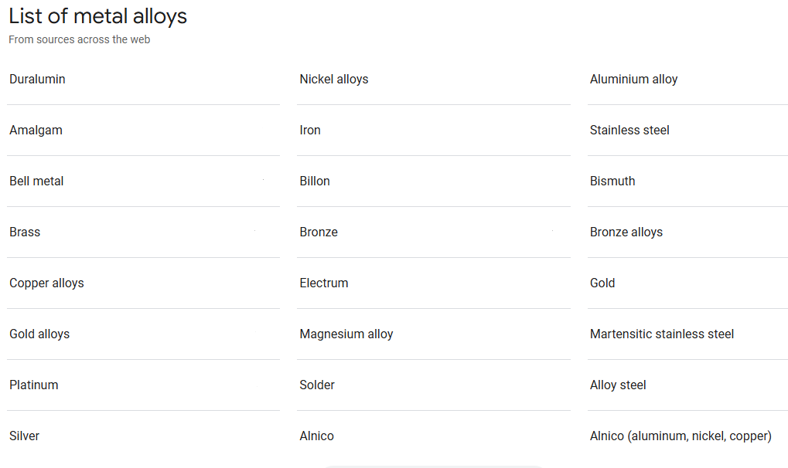Select Aluminium alloy from the list
The width and height of the screenshot is (788, 468).
[x=633, y=79]
